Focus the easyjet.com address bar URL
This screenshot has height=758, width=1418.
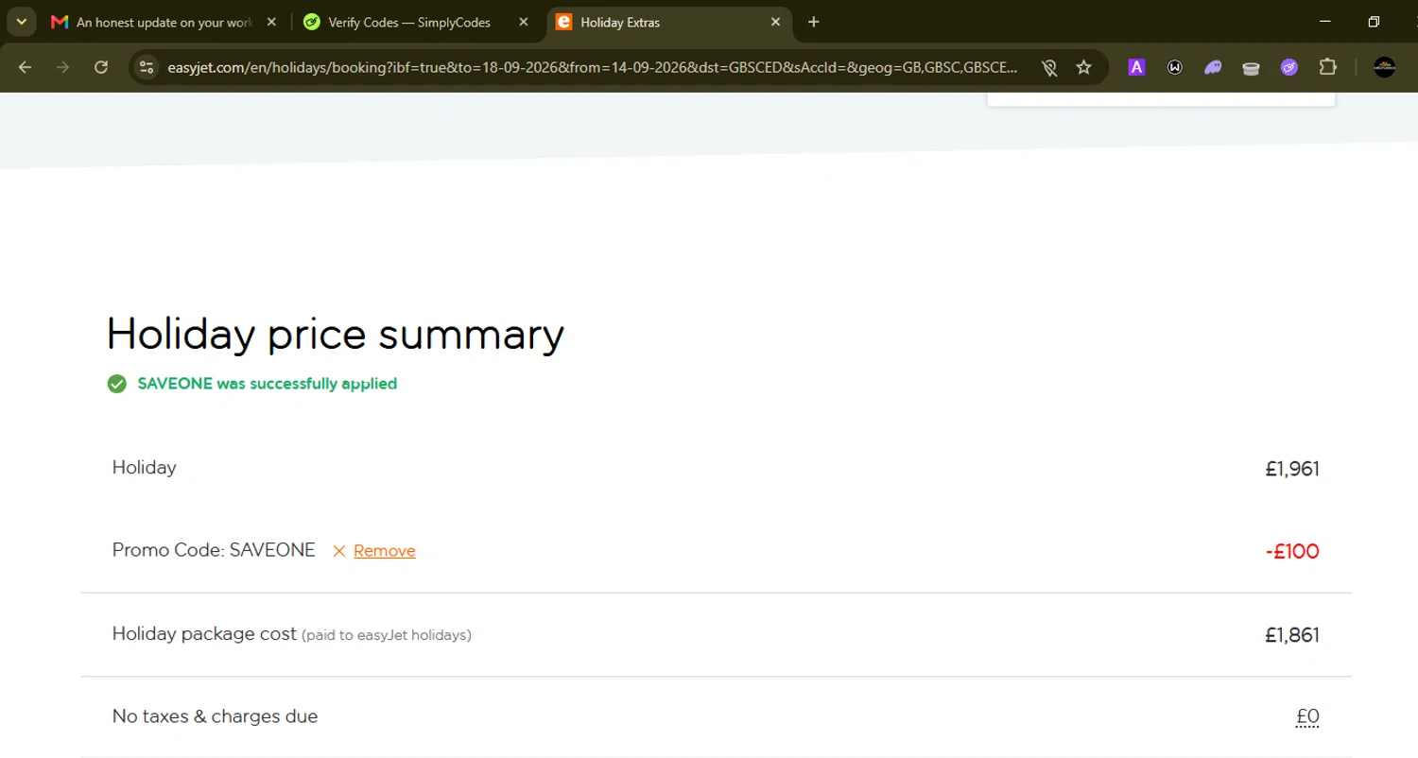tap(592, 67)
